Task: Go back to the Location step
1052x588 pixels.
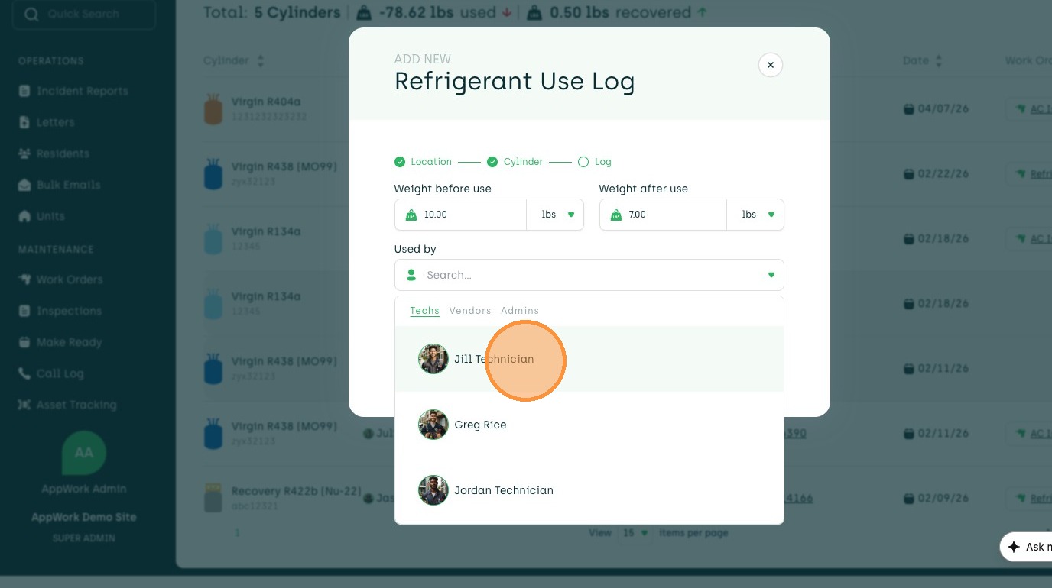Action: click(424, 162)
